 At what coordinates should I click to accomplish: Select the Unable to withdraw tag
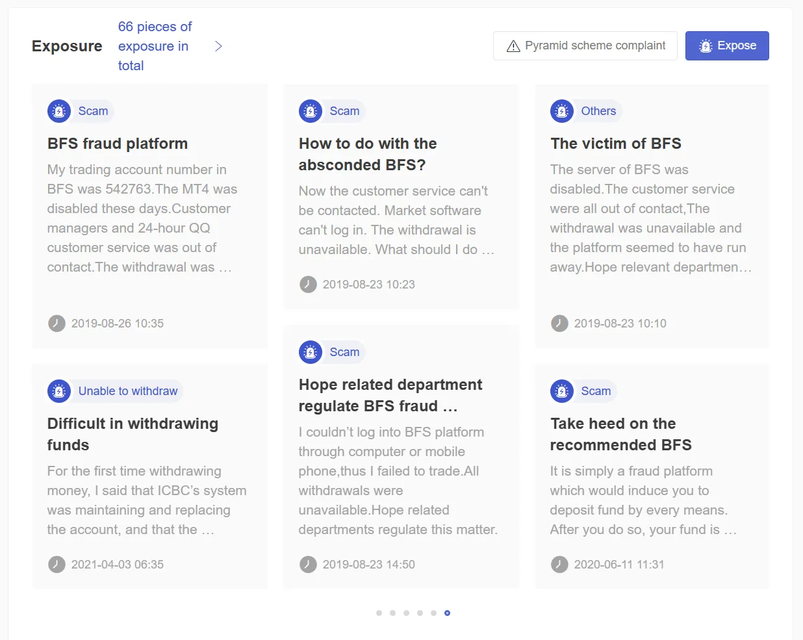[128, 391]
